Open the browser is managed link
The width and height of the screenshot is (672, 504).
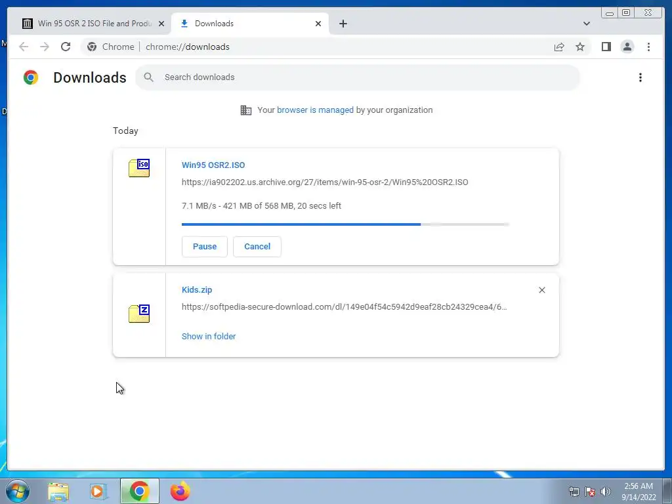(x=315, y=110)
